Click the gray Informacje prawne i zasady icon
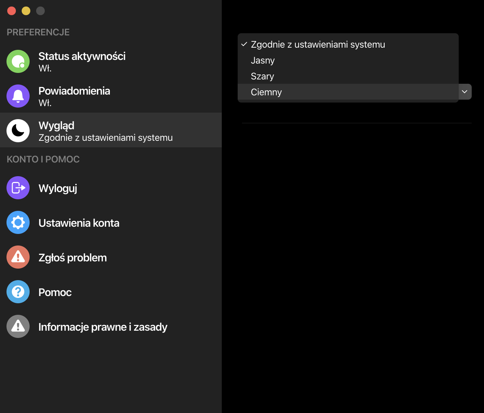Viewport: 484px width, 413px height. [x=18, y=326]
